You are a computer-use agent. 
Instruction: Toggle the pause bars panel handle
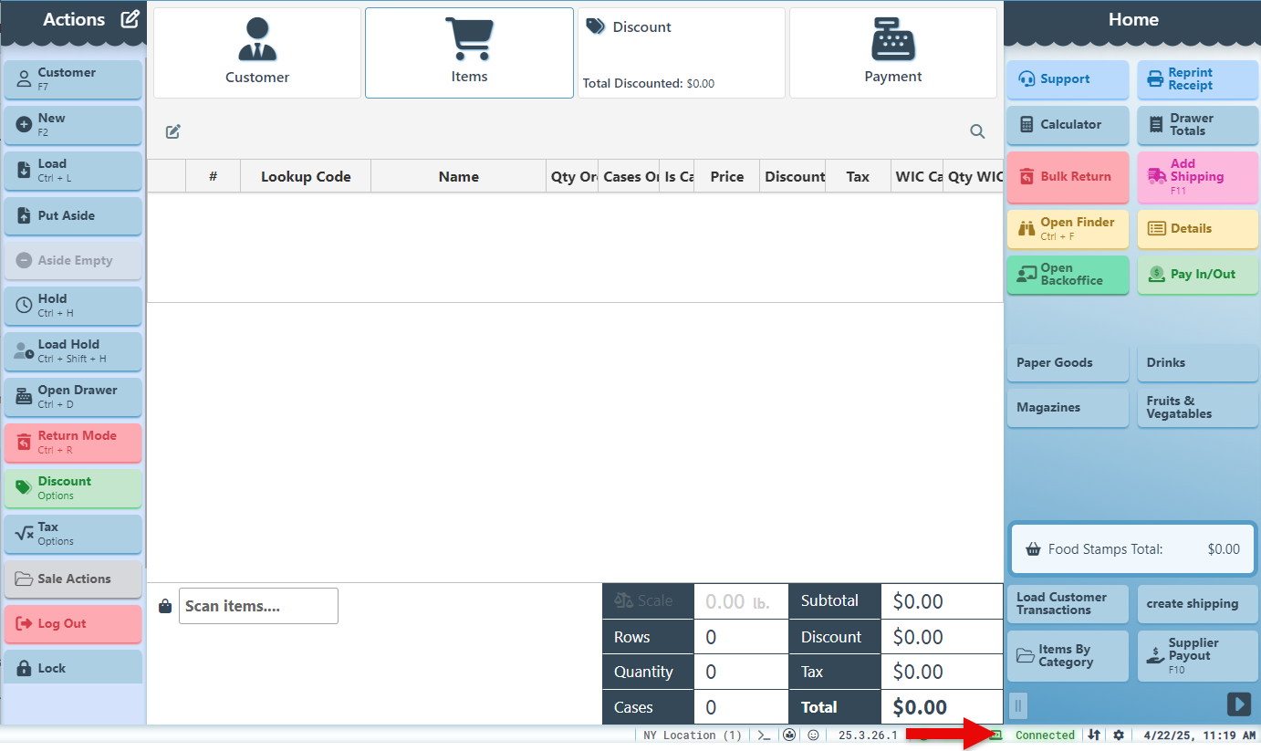[1019, 704]
